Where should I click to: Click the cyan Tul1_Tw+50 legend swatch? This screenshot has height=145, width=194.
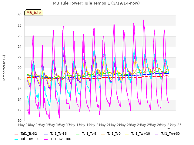click(16, 140)
